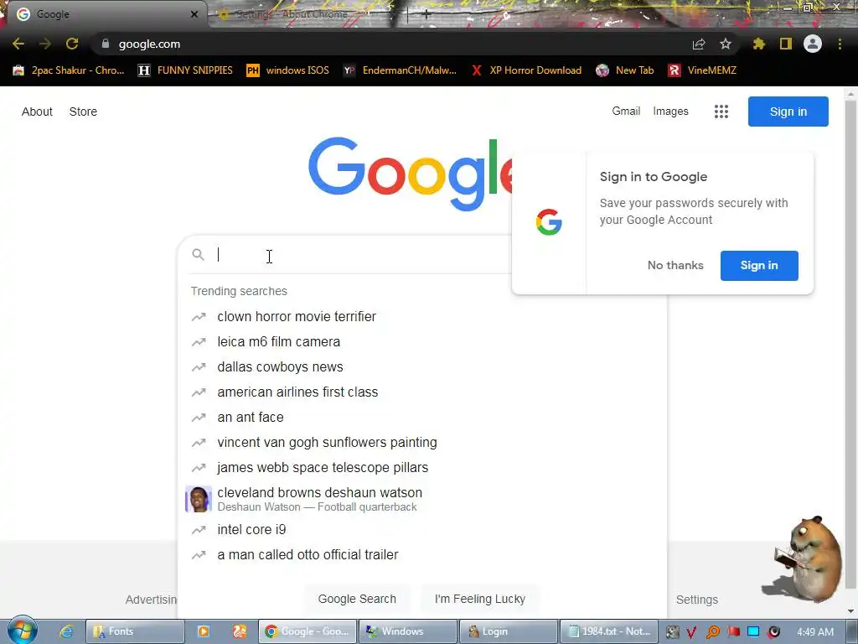The height and width of the screenshot is (644, 858).
Task: Toggle the Chrome side panel icon
Action: [x=786, y=44]
